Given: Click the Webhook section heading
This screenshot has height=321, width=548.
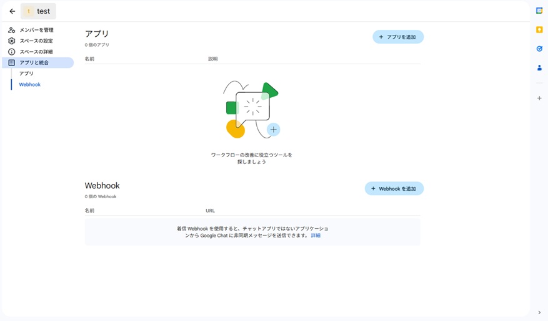Looking at the screenshot, I should (x=102, y=185).
